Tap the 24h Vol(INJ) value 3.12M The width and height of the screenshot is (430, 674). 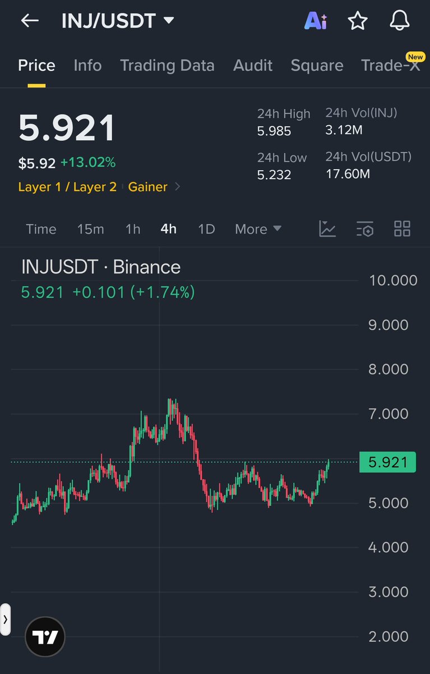click(344, 130)
